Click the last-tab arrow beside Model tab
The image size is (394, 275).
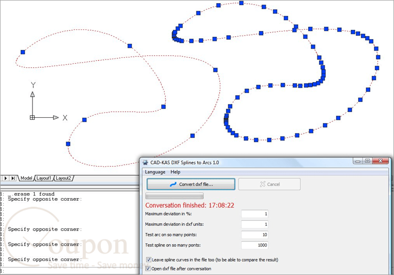(x=13, y=178)
